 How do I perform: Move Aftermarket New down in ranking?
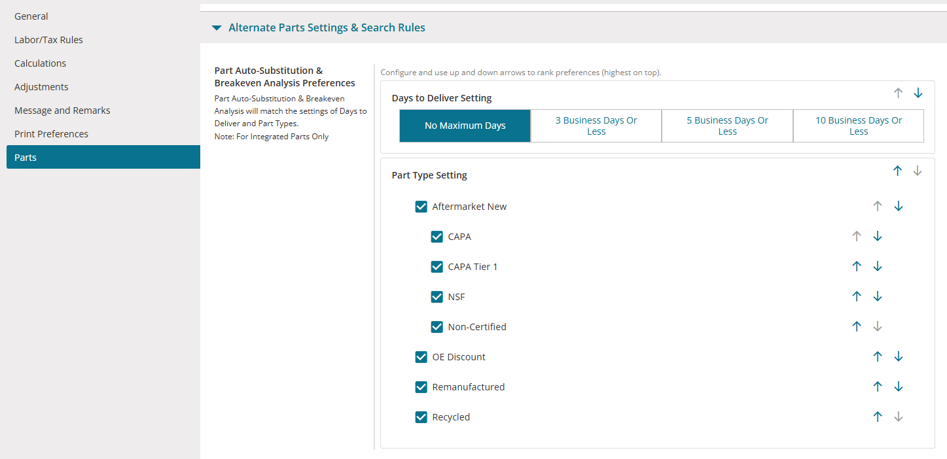click(x=899, y=207)
